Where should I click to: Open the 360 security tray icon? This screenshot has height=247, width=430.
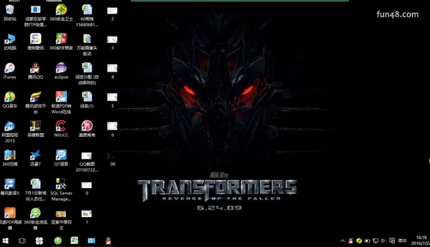tap(359, 241)
